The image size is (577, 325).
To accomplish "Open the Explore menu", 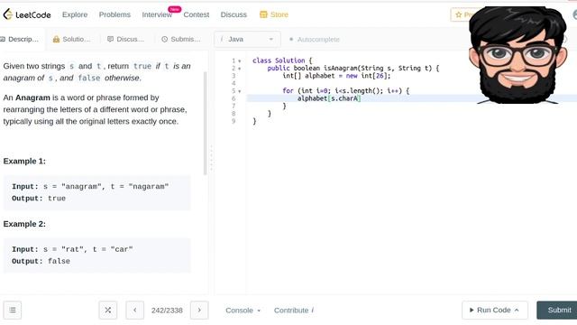I will [75, 14].
